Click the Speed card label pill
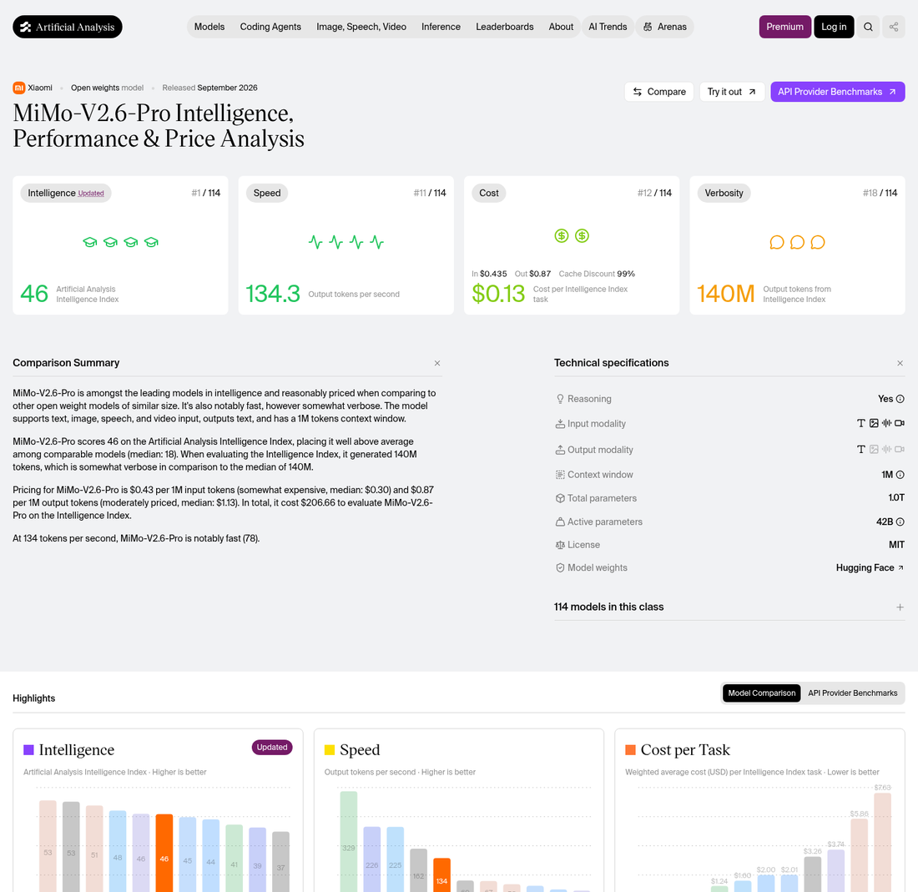Screen dimensions: 918x892 (267, 193)
